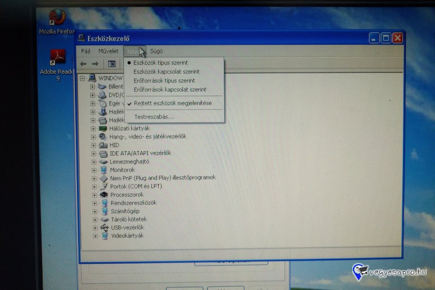Select Eszközök típus szerint radio option
The height and width of the screenshot is (290, 435).
(x=160, y=63)
